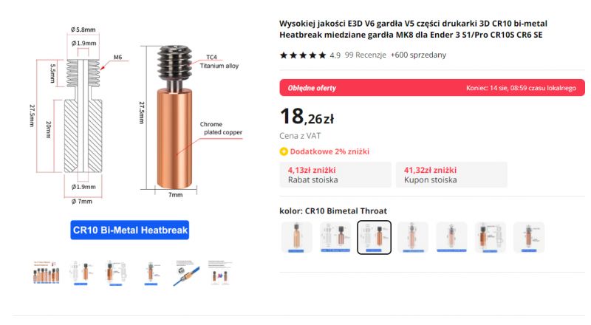The width and height of the screenshot is (591, 325).
Task: Click the Dodatkowe 2% zniżki coin icon
Action: (x=284, y=151)
